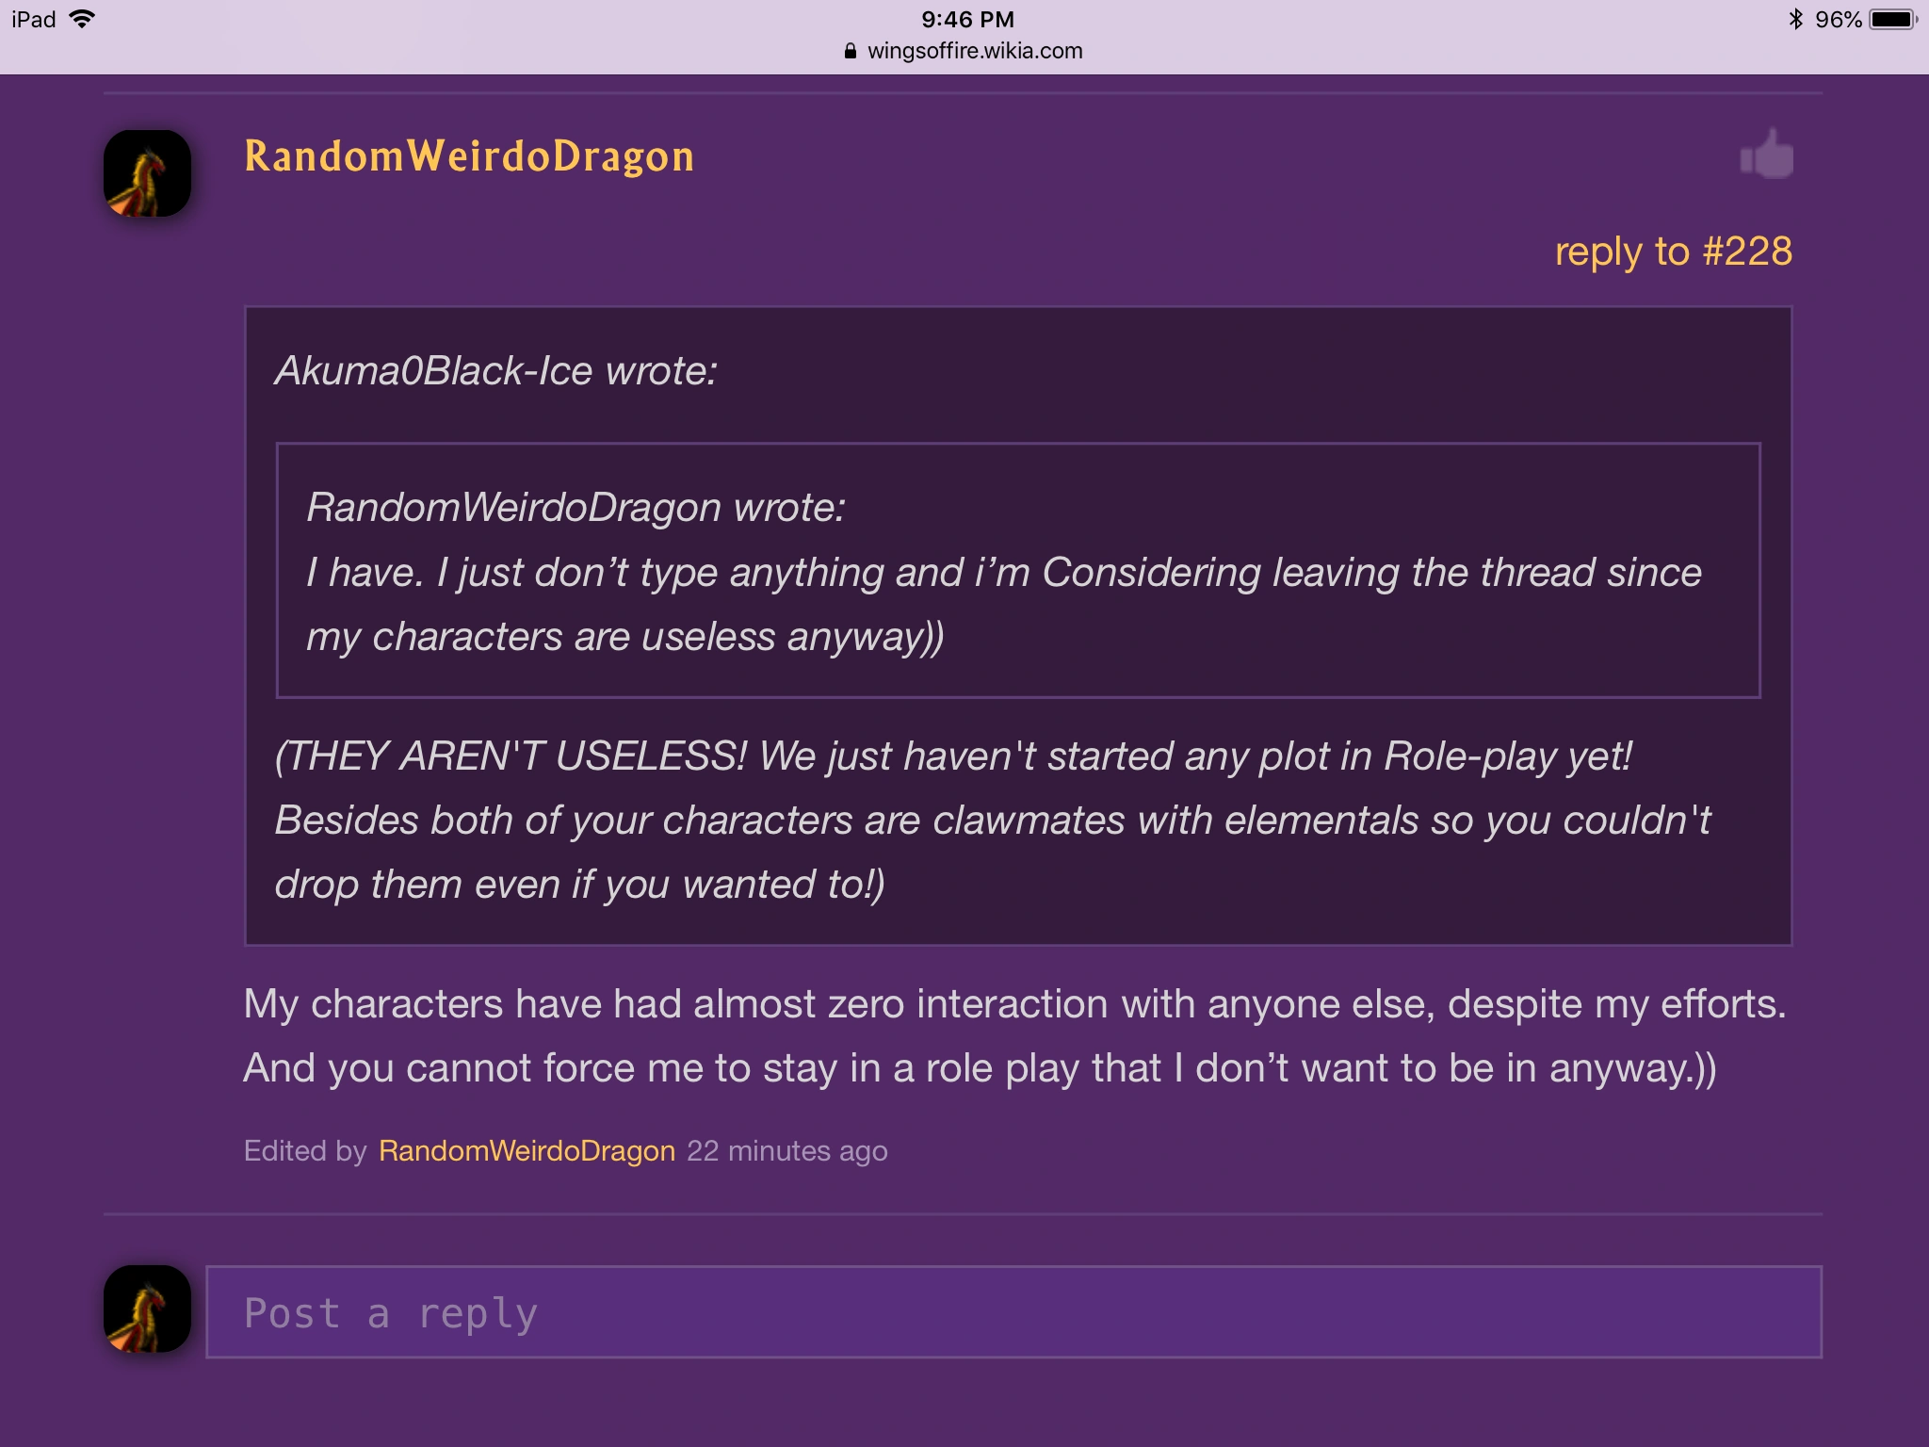Tap the Bluetooth status icon

click(x=1795, y=19)
